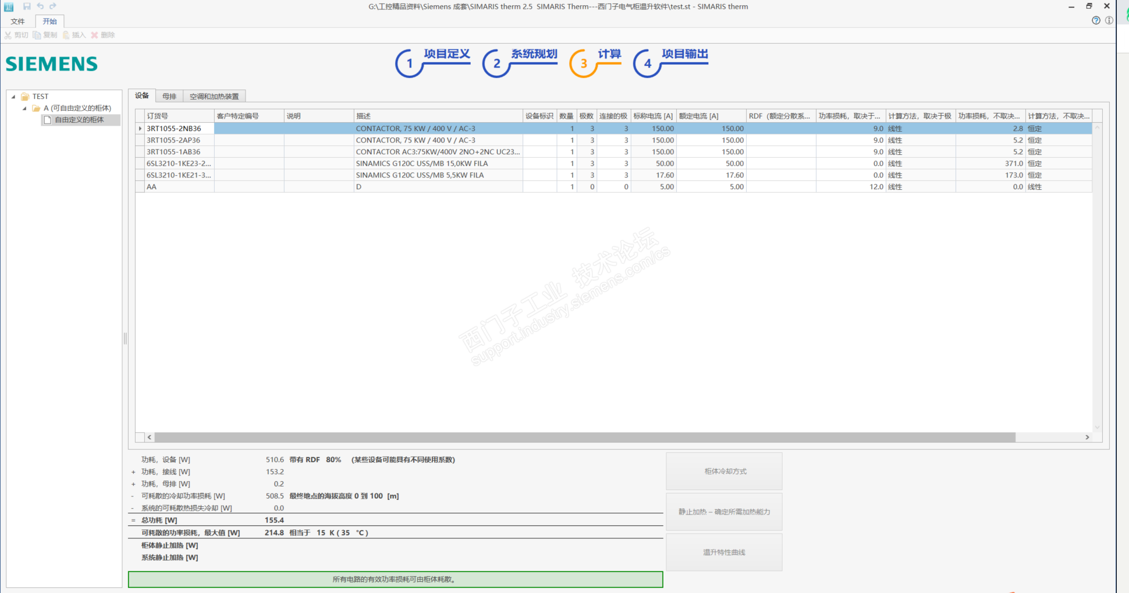The width and height of the screenshot is (1129, 593).
Task: Click the 复制 (Copy) toolbar item
Action: tap(45, 35)
